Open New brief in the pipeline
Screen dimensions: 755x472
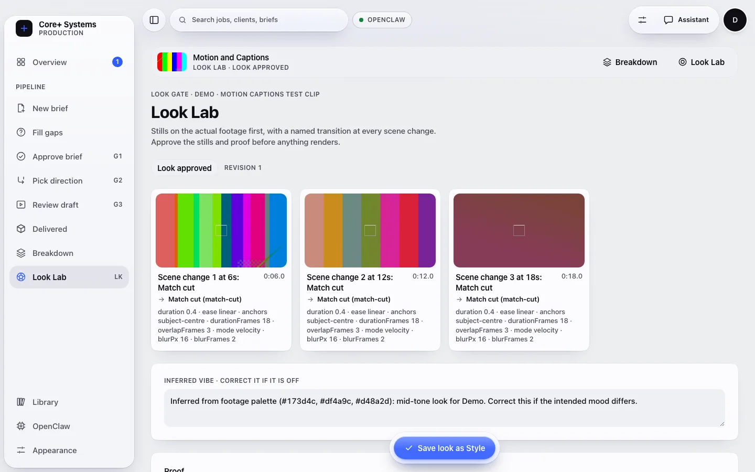tap(69, 109)
